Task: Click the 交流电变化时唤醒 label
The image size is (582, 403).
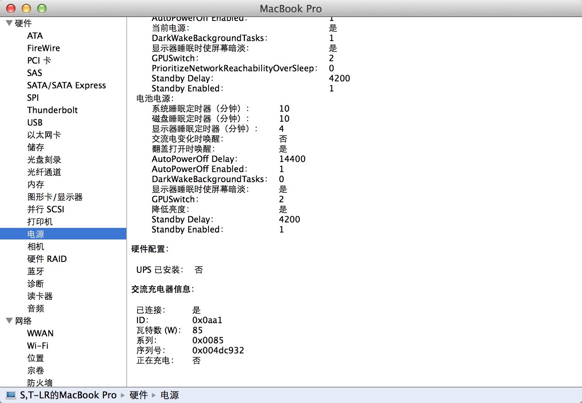Action: (x=188, y=139)
